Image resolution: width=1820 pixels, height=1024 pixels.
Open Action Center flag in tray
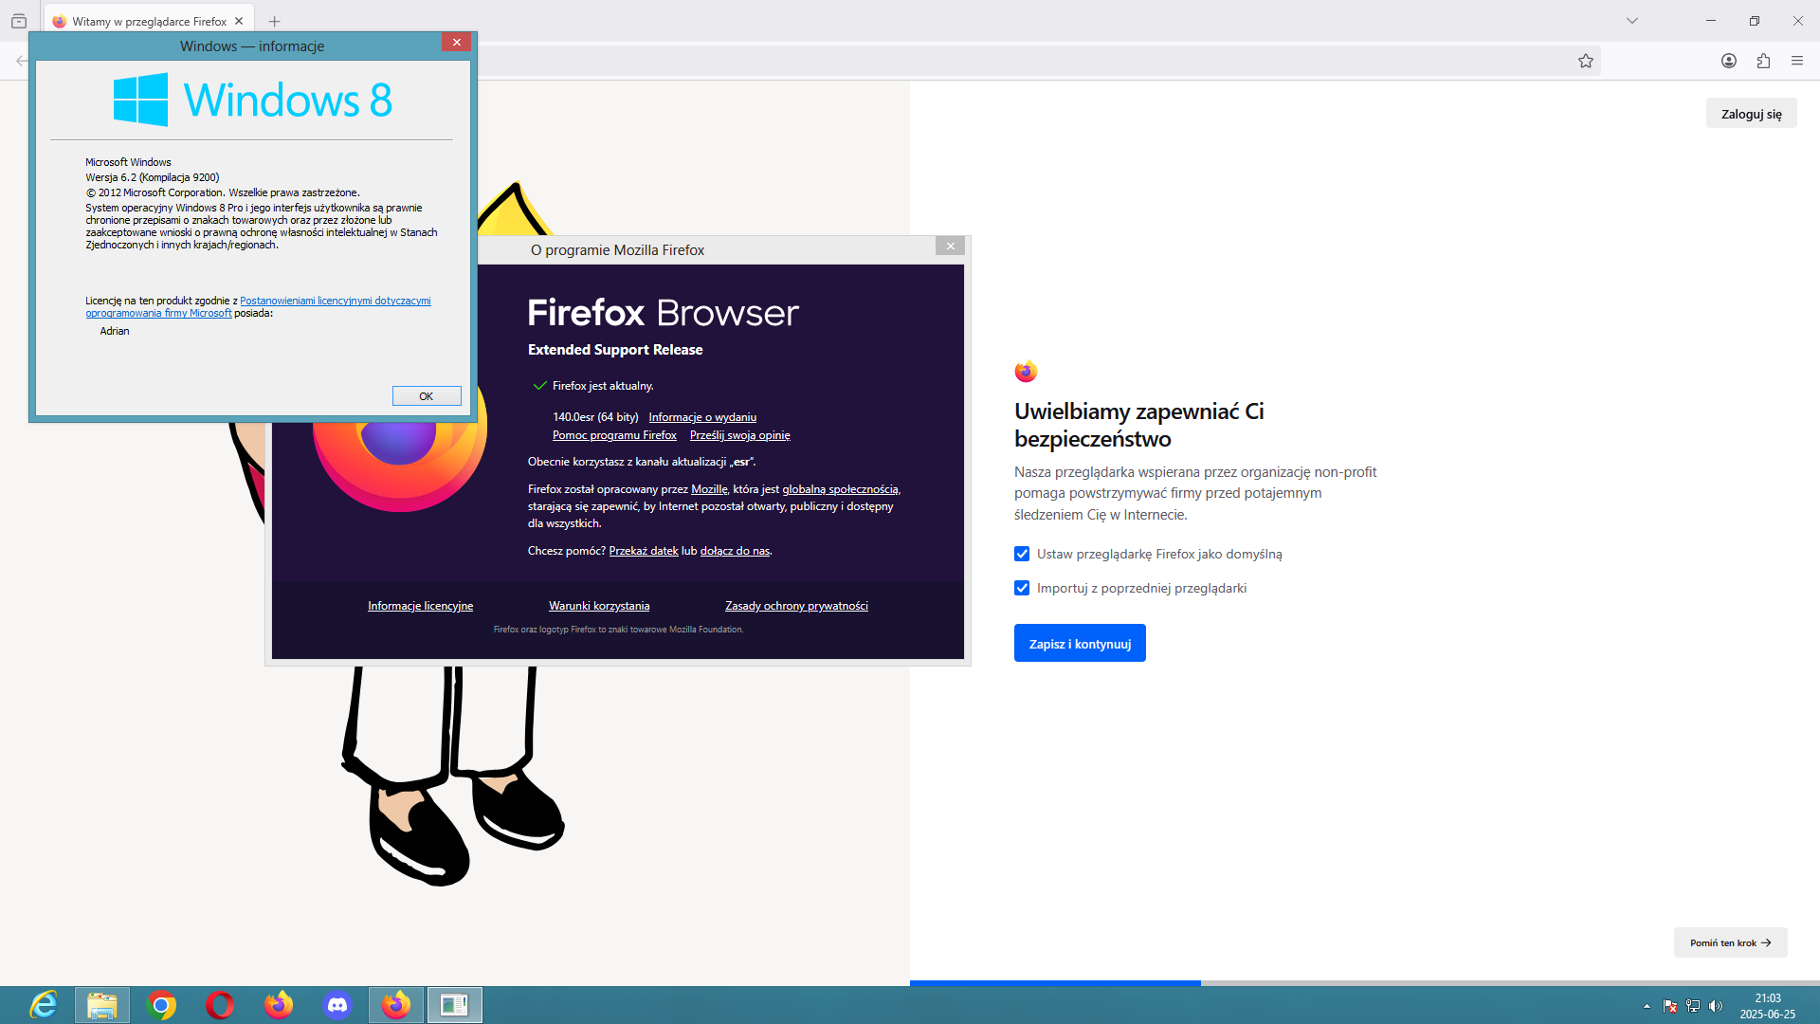[x=1670, y=1006]
